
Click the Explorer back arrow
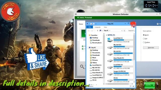pyautogui.click(x=89, y=30)
